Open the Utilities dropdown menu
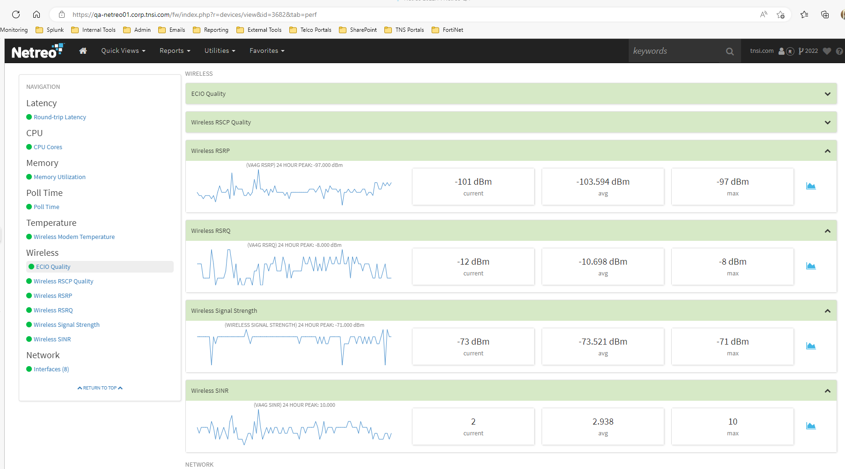Screen dimensions: 845x469 [220, 51]
